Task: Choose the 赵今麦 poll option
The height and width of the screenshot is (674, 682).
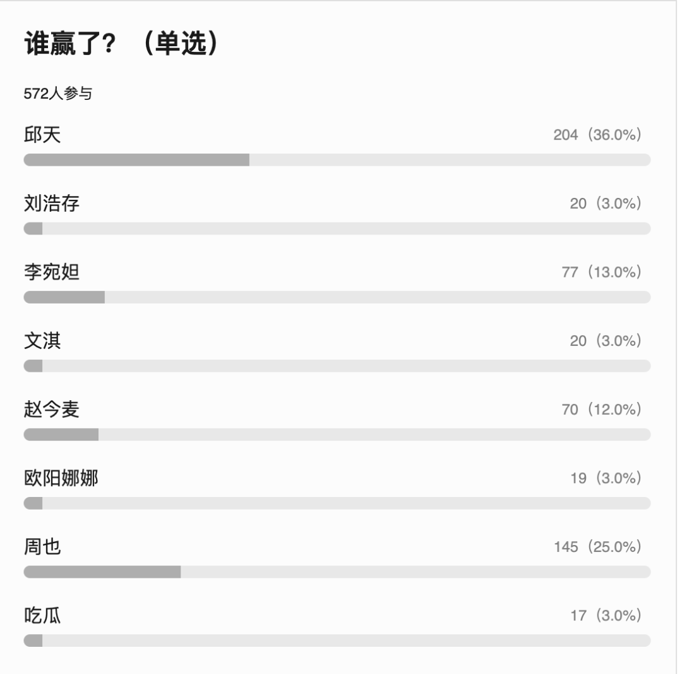Action: pyautogui.click(x=52, y=410)
